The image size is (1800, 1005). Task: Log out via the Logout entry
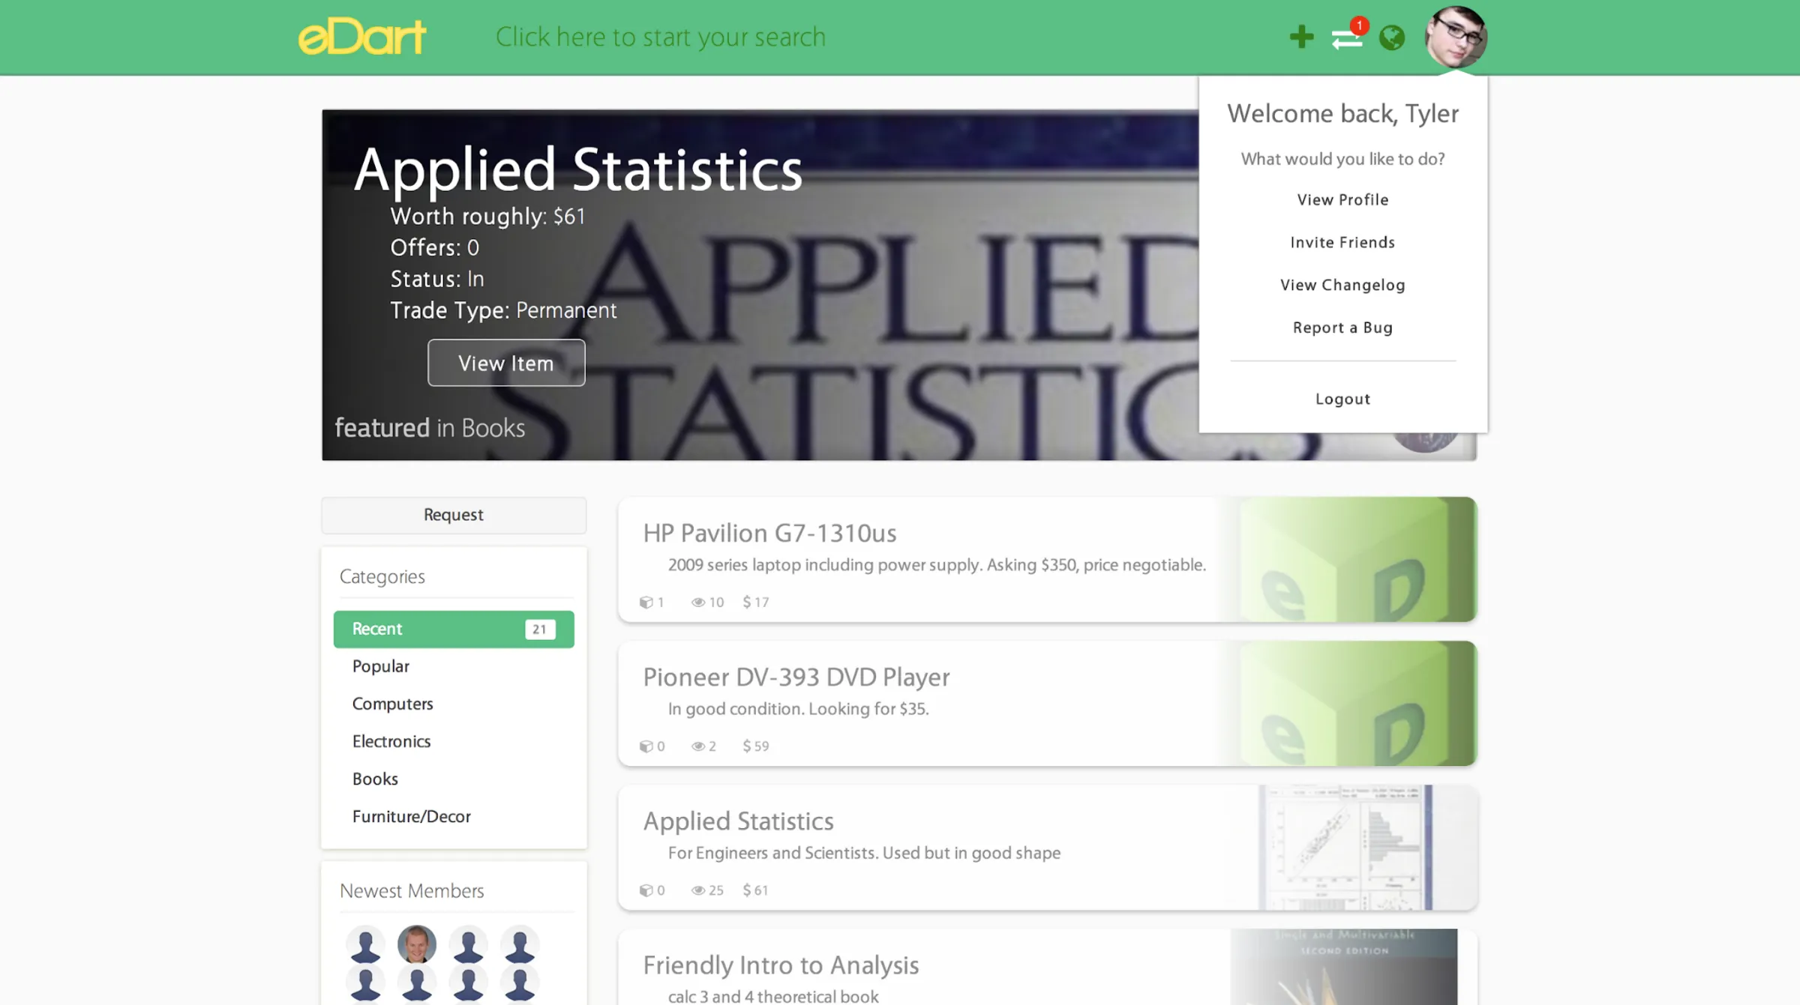[1342, 399]
